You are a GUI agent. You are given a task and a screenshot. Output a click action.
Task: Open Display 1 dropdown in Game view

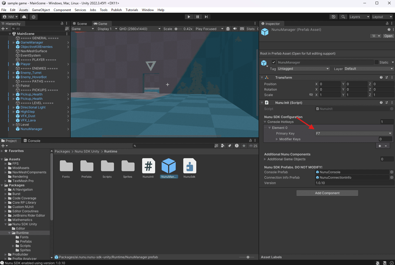click(x=107, y=29)
